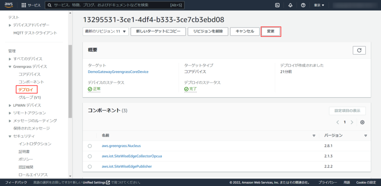Open component table settings gear

pos(362,122)
